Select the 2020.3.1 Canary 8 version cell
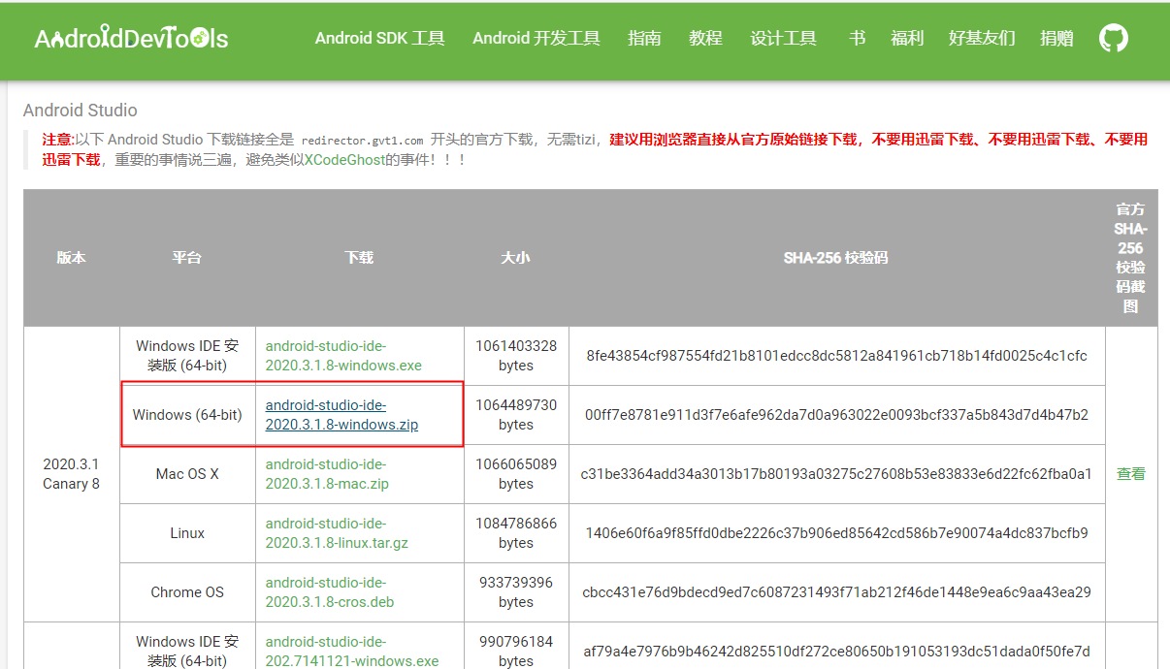 [72, 474]
